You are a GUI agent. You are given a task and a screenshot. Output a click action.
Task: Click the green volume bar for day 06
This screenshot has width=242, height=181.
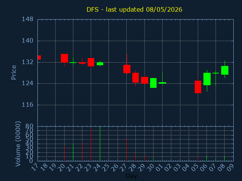(207, 159)
